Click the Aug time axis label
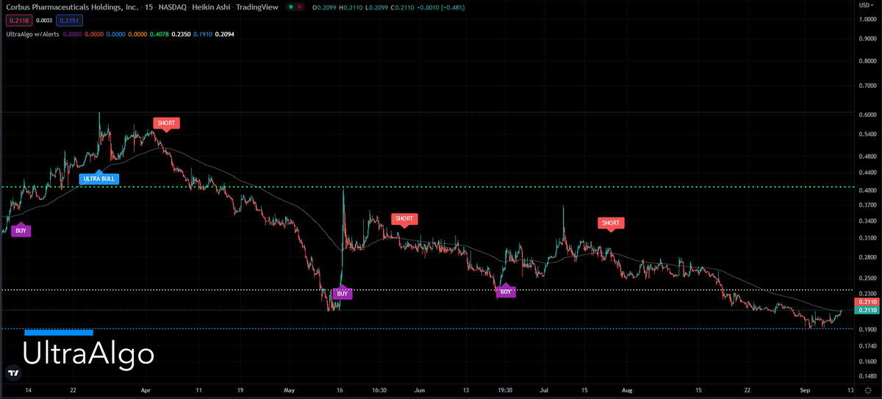The image size is (882, 399). pos(627,390)
